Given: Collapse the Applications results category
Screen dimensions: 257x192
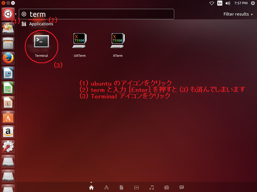Looking at the screenshot, I should tap(37, 24).
